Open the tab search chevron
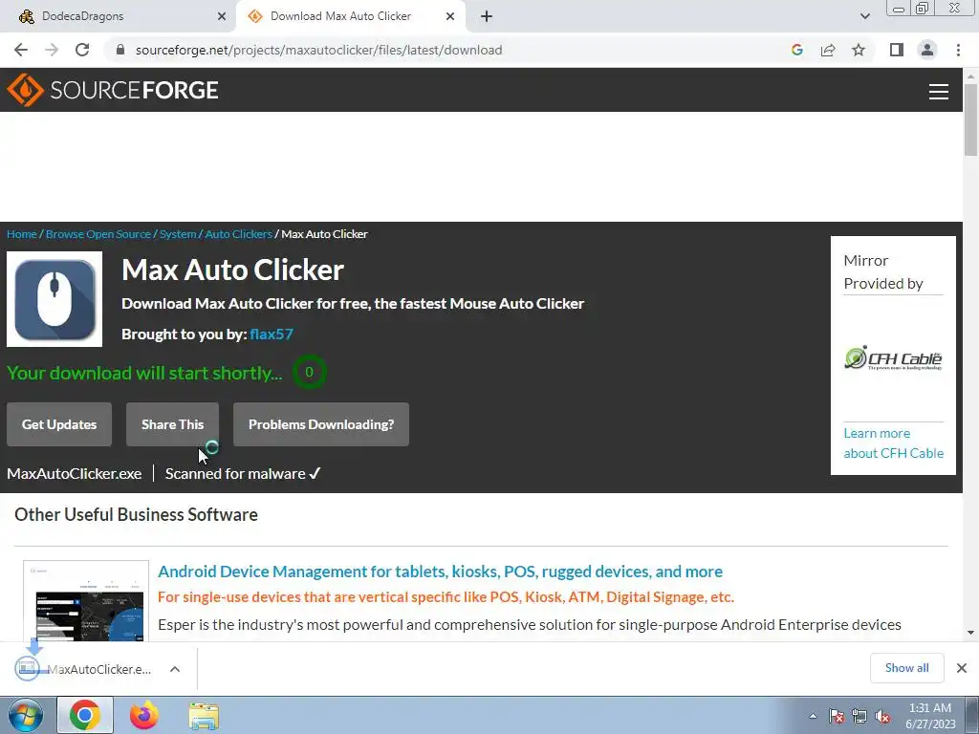Screen dimensions: 979x734 pyautogui.click(x=864, y=16)
